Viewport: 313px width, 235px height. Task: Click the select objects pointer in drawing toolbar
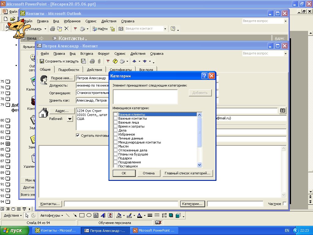click(x=27, y=215)
